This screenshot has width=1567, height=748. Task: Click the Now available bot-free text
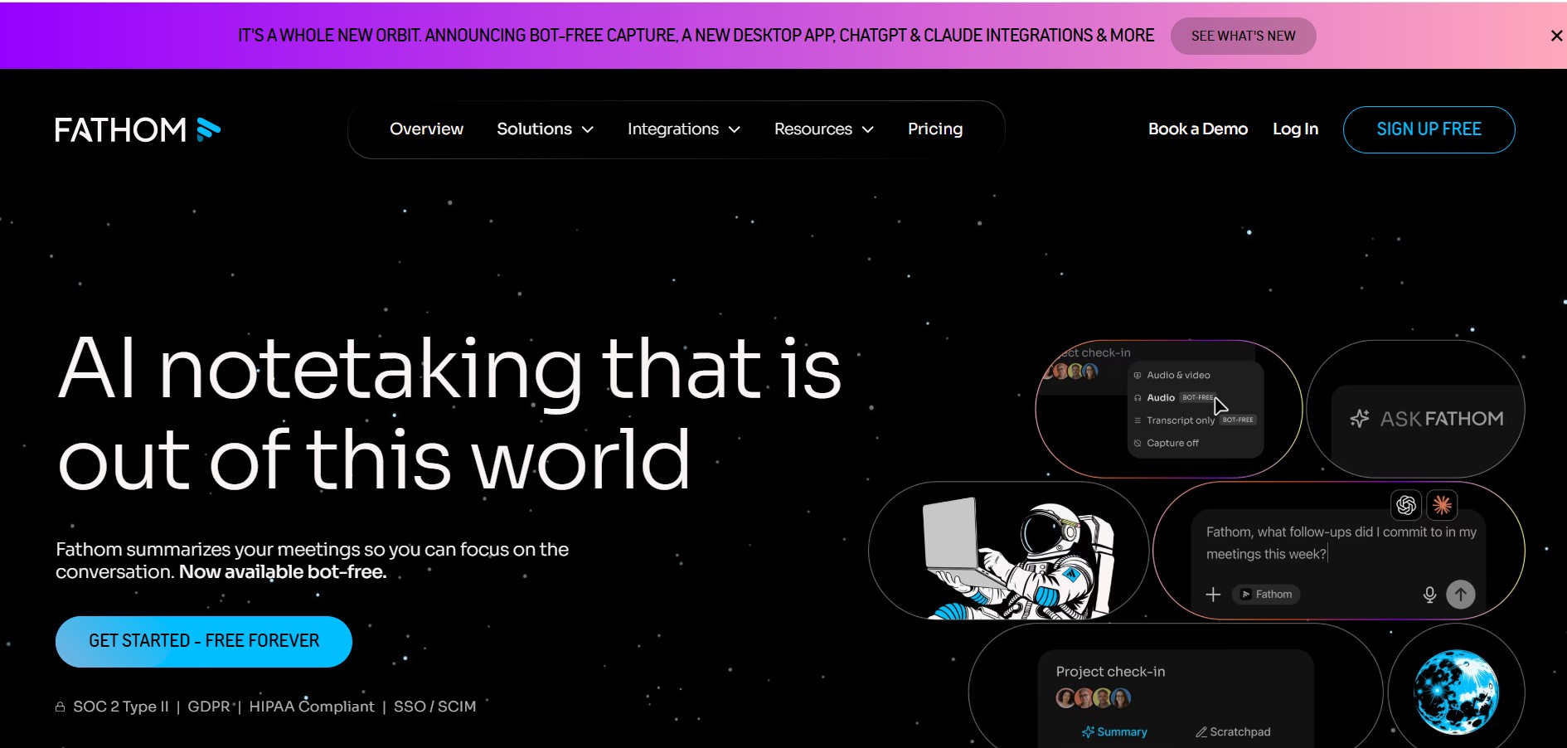click(283, 572)
